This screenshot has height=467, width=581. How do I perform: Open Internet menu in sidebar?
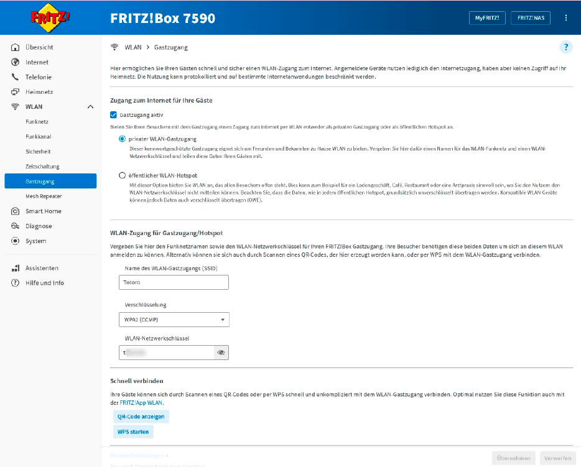[x=37, y=62]
